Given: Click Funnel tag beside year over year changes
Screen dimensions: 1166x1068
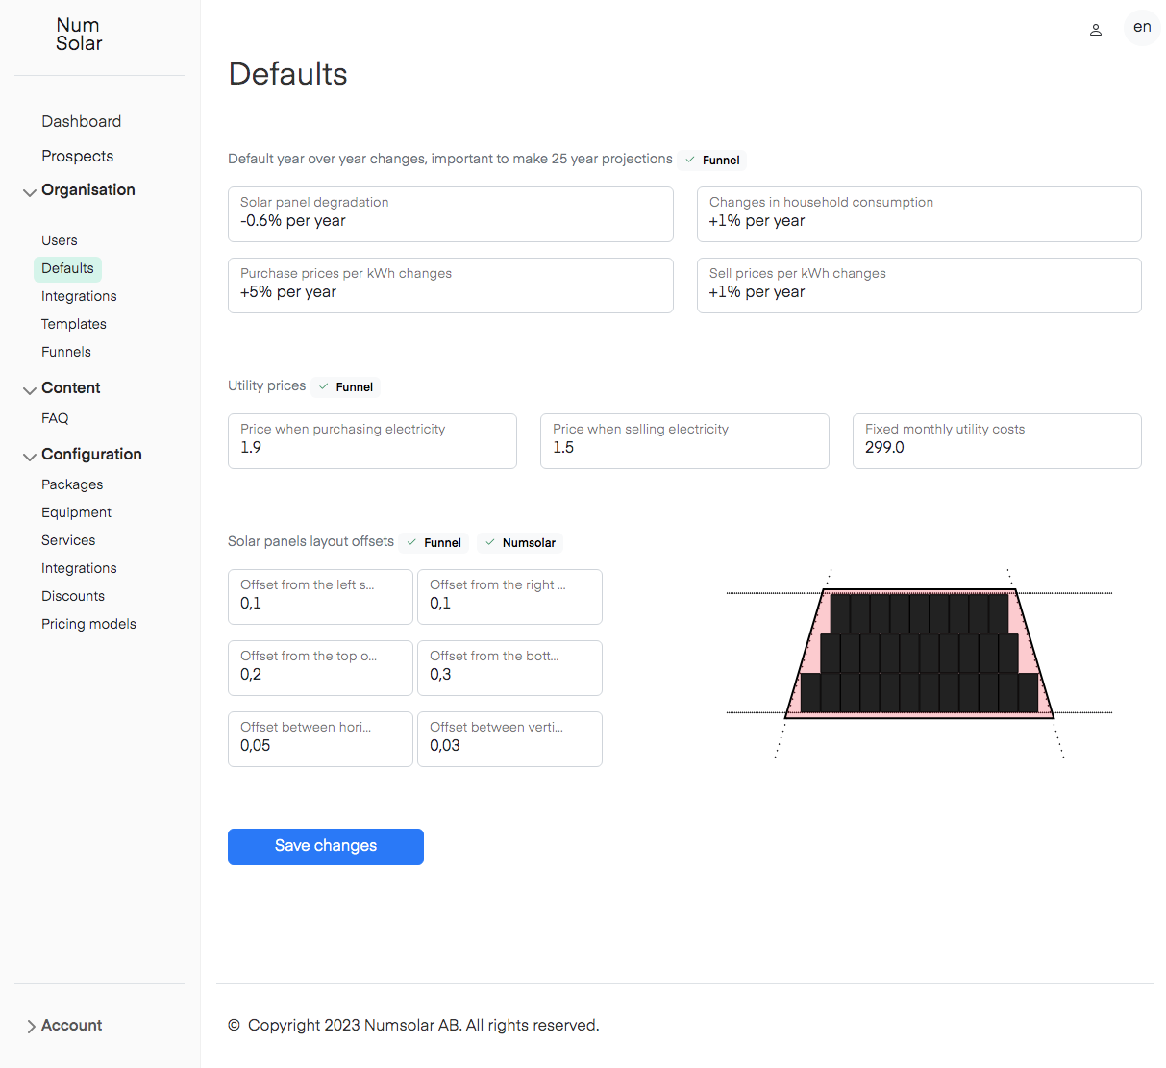Looking at the screenshot, I should (712, 161).
